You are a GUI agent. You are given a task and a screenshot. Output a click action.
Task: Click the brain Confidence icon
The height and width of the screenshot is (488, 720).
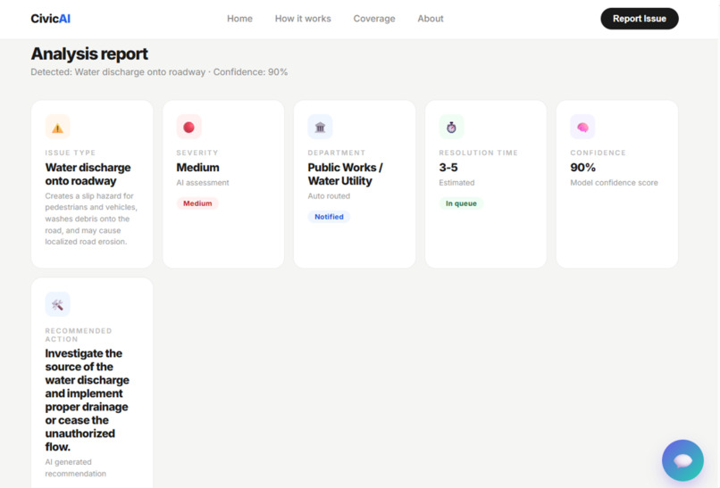point(582,127)
